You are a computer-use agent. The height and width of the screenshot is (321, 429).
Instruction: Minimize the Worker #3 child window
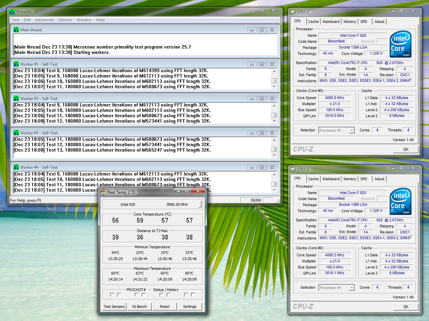point(252,133)
